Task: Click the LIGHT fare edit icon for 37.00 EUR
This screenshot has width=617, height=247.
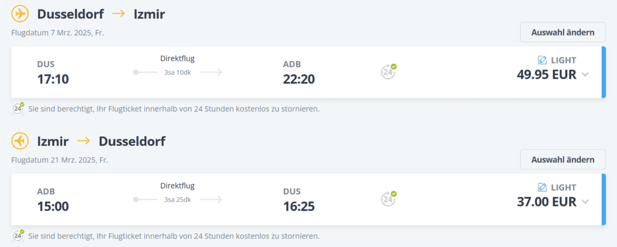Action: coord(542,187)
